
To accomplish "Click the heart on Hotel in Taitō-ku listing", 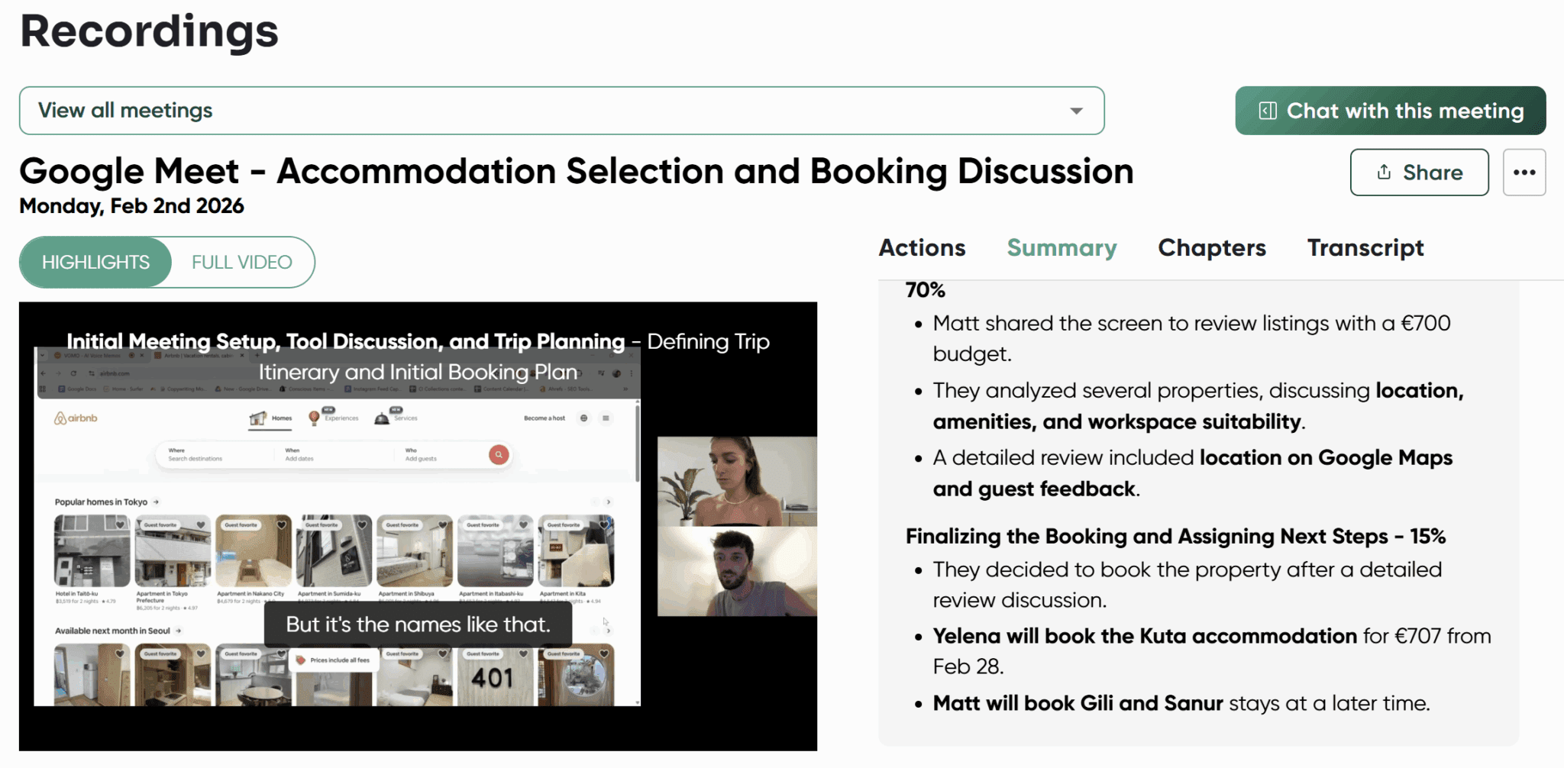I will click(120, 525).
